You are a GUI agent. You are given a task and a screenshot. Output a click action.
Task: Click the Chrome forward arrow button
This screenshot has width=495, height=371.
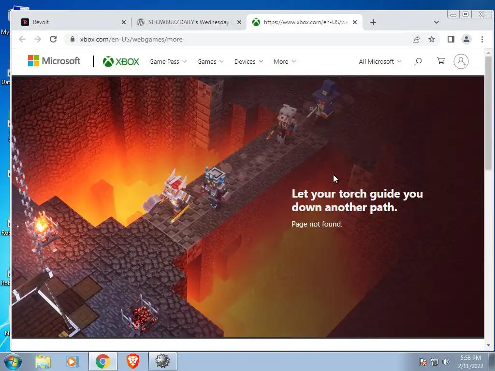pyautogui.click(x=38, y=39)
